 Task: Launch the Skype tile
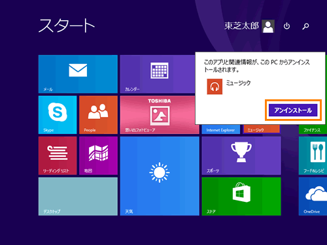58,115
